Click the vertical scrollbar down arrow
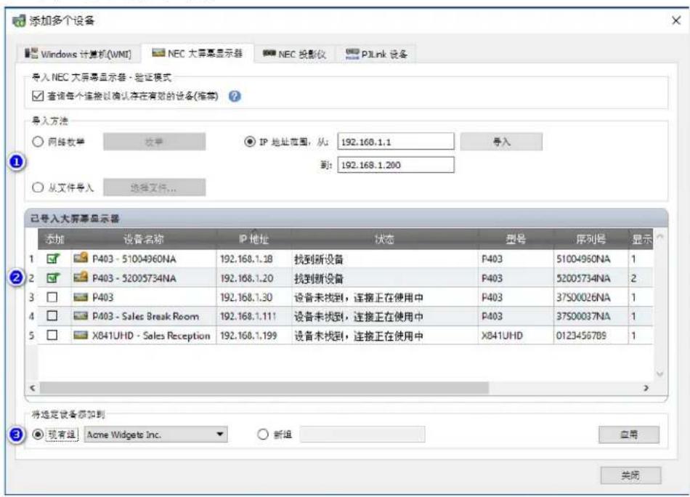Image resolution: width=690 pixels, height=497 pixels. click(659, 373)
